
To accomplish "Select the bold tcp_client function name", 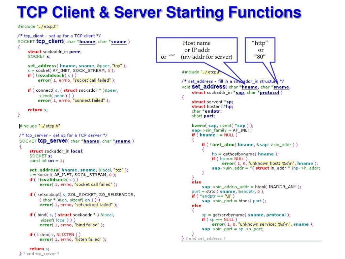I will (50, 41).
